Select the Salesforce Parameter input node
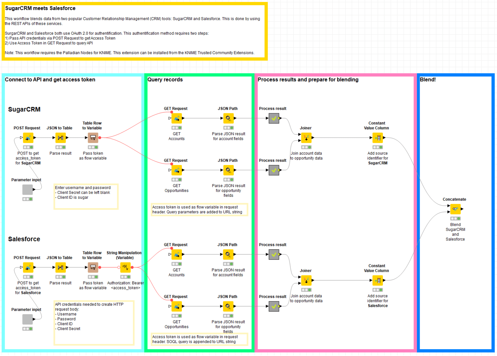 28,319
